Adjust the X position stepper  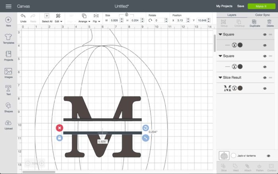pos(188,20)
